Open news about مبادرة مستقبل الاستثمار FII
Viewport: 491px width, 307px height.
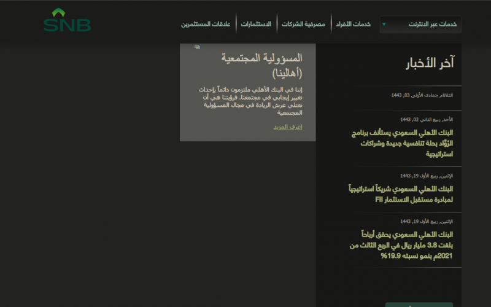coord(401,194)
